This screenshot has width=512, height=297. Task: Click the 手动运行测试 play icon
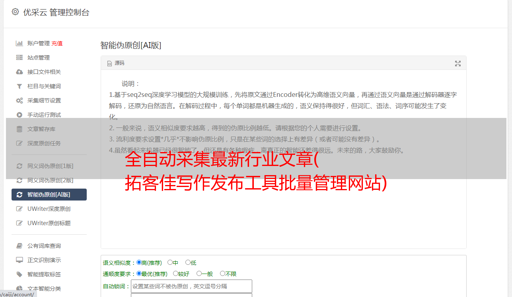click(19, 115)
